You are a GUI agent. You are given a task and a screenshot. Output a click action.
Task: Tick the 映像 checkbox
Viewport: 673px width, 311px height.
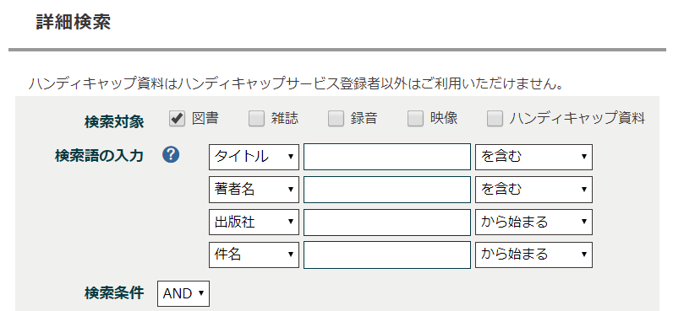[x=415, y=119]
